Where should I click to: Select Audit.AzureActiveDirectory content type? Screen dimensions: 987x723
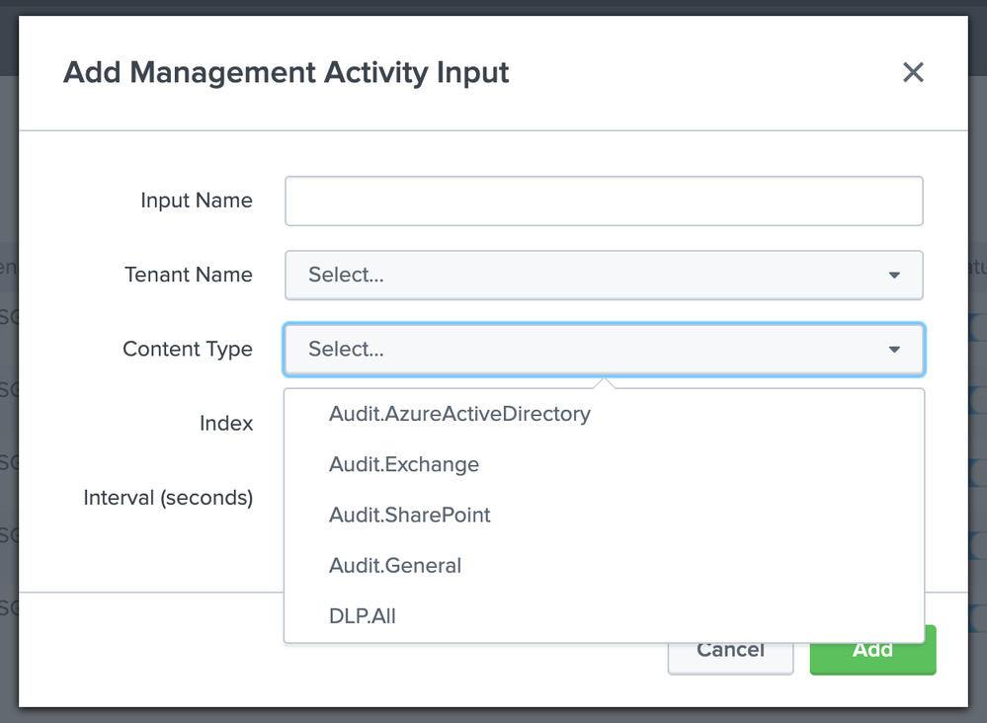[459, 414]
